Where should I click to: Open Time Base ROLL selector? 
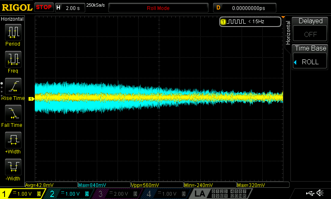coord(310,57)
